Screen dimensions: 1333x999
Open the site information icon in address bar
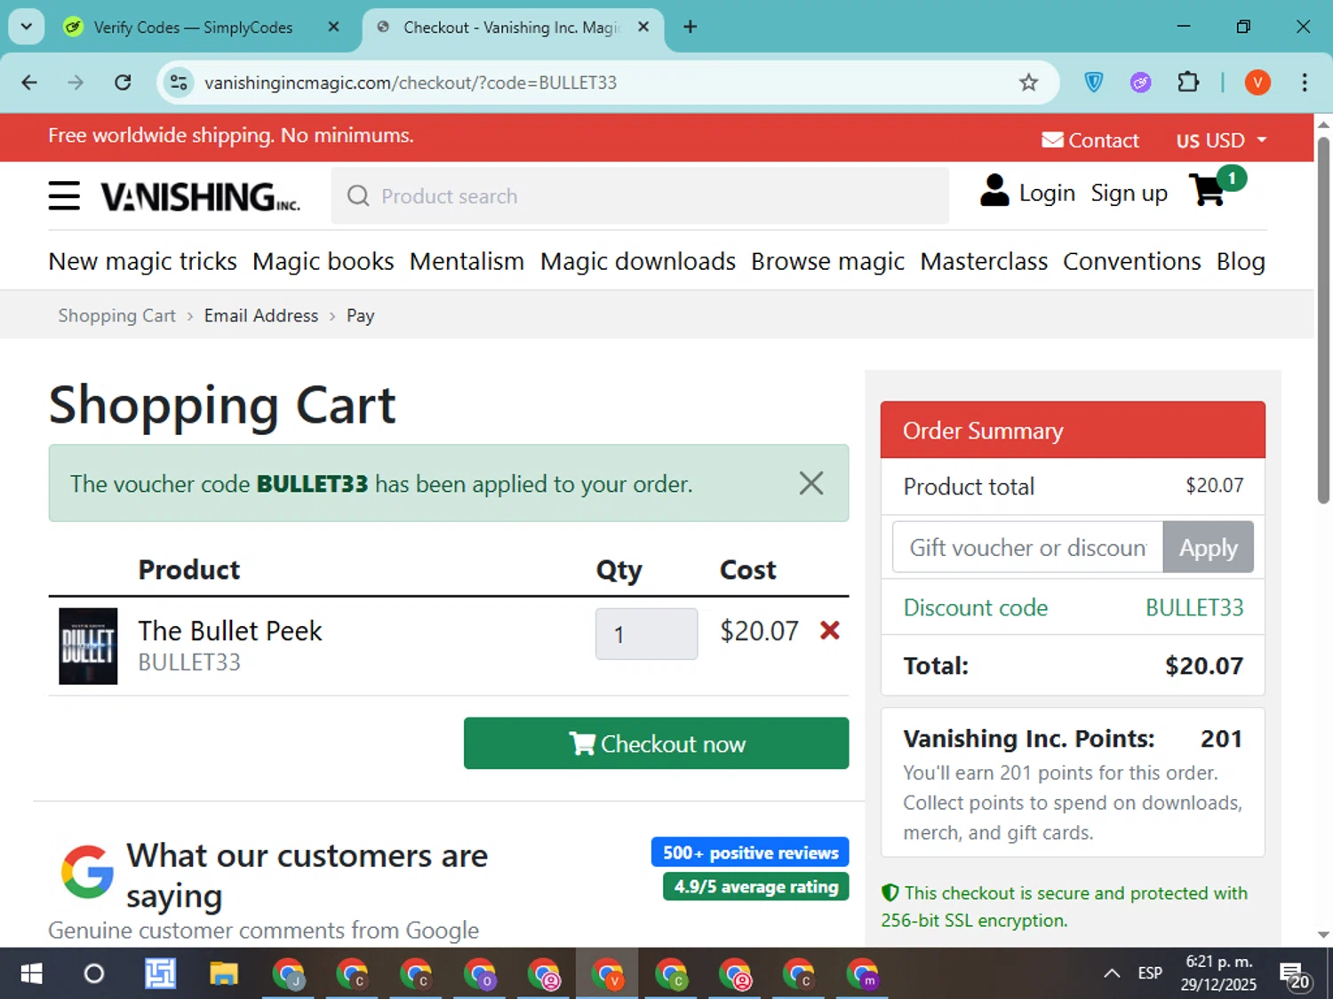tap(179, 83)
